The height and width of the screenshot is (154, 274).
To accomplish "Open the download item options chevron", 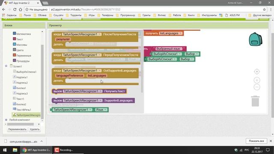I will click(x=42, y=141).
